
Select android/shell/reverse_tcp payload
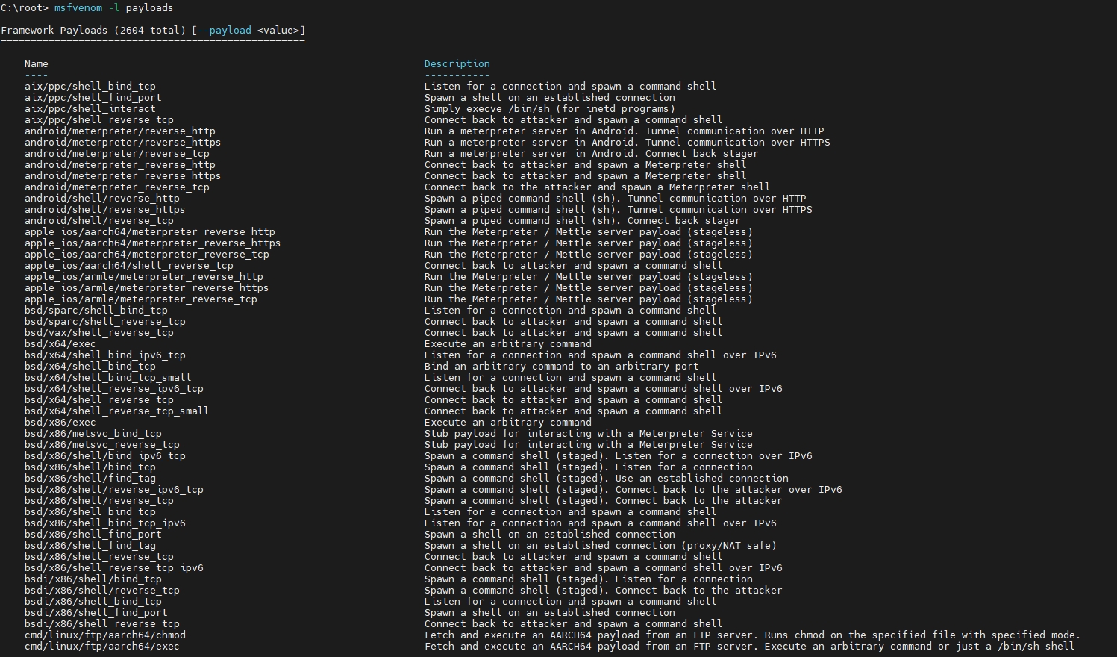tap(99, 221)
